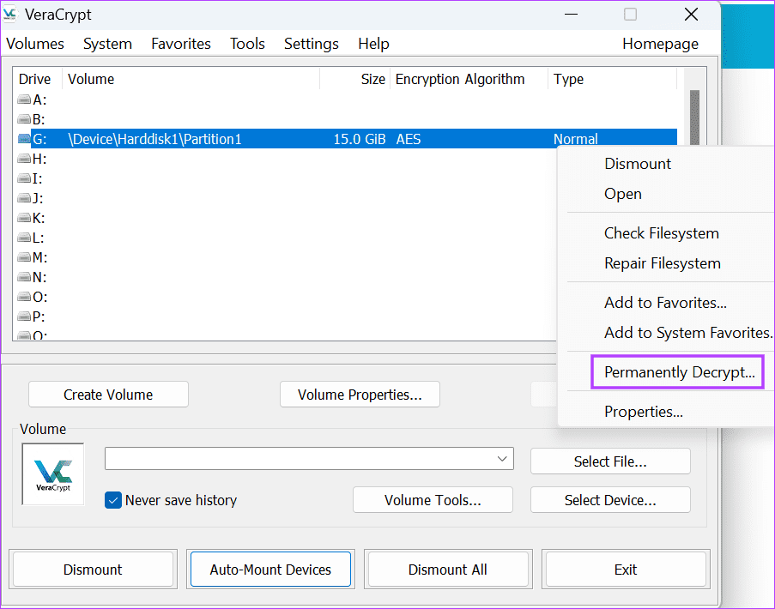
Task: Disable the Never save history option
Action: [x=112, y=499]
